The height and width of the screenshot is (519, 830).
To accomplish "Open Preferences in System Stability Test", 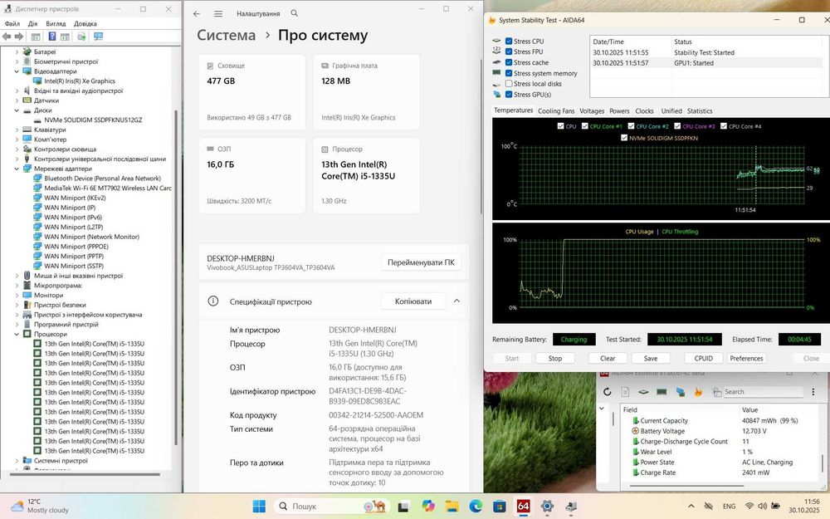I will click(x=746, y=359).
